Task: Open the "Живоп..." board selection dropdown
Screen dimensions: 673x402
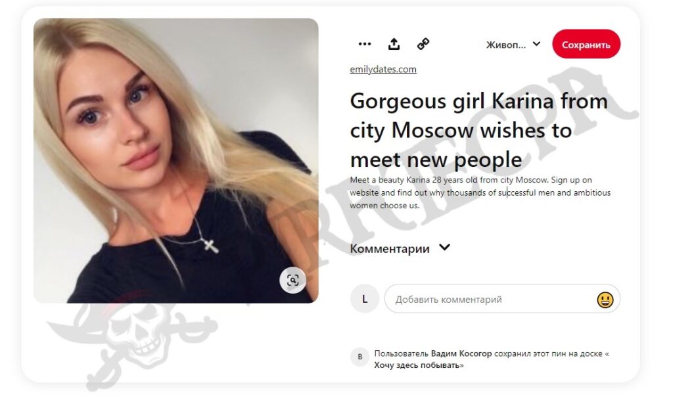Action: click(x=513, y=45)
